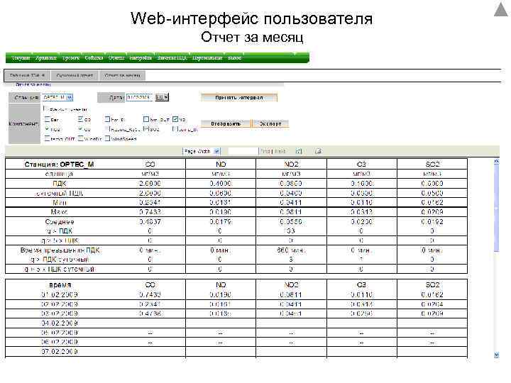Viewport: 511px width, 383px height.
Task: Toggle the CO component checkbox
Action: (80, 119)
